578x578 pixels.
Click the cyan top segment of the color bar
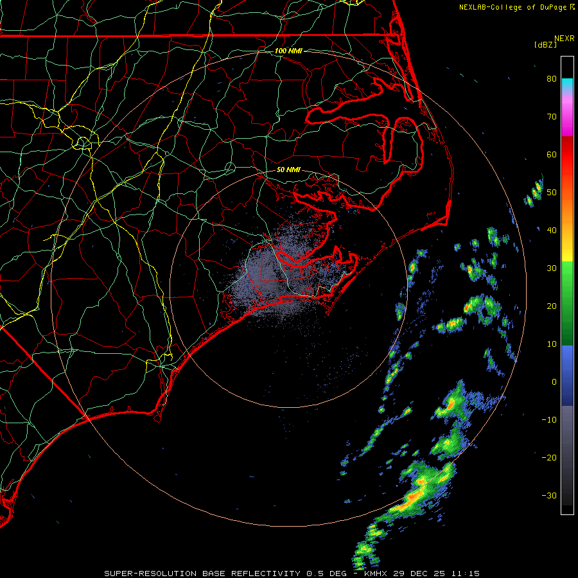pyautogui.click(x=567, y=85)
